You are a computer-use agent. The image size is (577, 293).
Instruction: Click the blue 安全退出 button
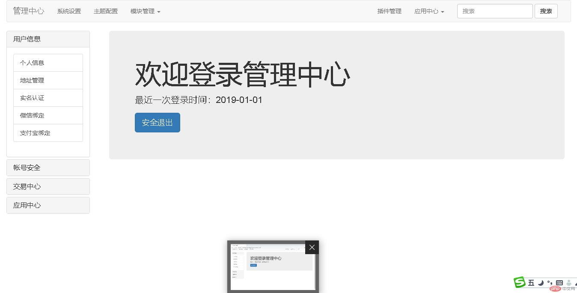(x=158, y=123)
